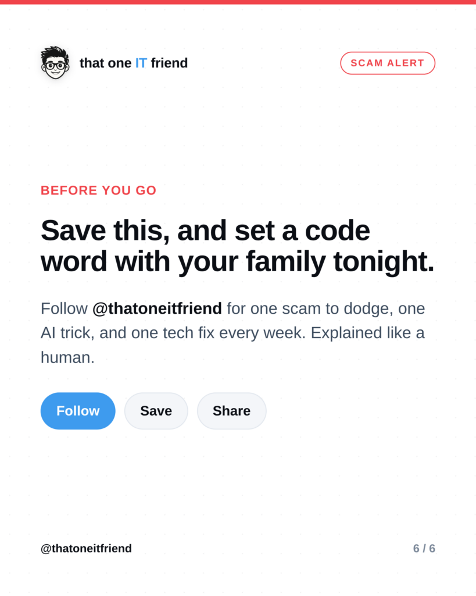Viewport: 476px width, 596px height.
Task: Click the cartoon avatar with glasses
Action: pyautogui.click(x=55, y=63)
